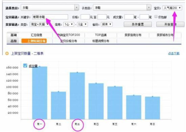Viewport: 186px width, 132px height.
Task: Click the 条件重置 reset button
Action: [x=138, y=24]
